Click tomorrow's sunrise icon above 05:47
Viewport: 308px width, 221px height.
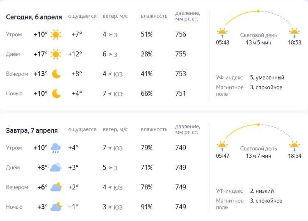click(222, 145)
